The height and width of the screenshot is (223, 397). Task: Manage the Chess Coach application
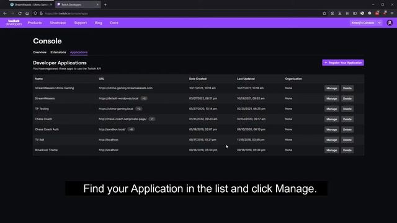click(331, 119)
